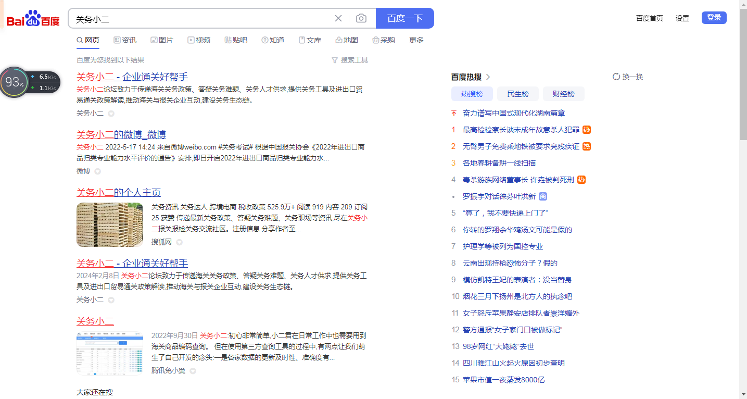Open the 2024年2月8日 dated 企业通关好帮手 result
This screenshot has width=747, height=399.
[x=132, y=264]
